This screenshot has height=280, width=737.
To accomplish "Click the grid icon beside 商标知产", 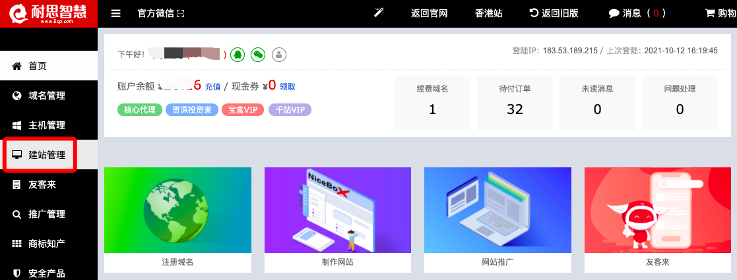I will (x=17, y=243).
